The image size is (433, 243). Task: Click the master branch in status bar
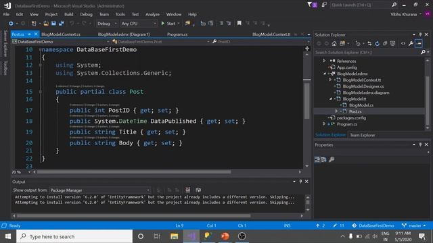click(413, 225)
